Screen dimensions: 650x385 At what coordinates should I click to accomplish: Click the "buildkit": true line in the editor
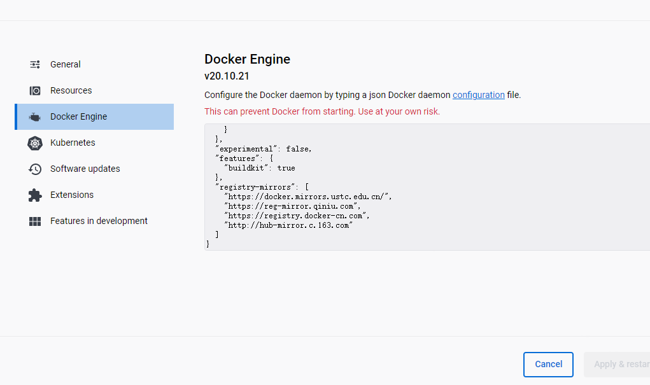260,168
